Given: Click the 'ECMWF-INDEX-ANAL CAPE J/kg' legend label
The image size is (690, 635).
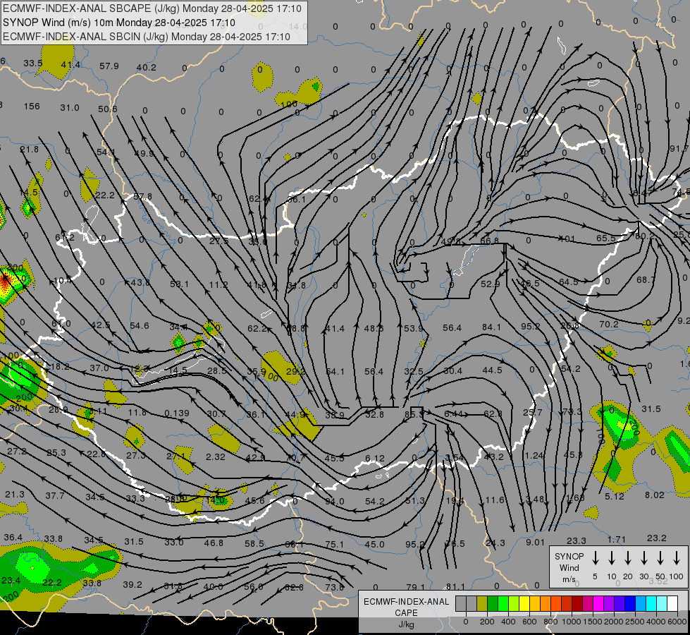Looking at the screenshot, I should [x=406, y=612].
